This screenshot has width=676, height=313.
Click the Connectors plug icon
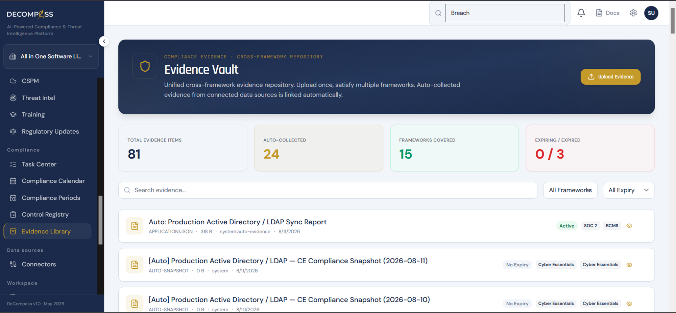13,264
